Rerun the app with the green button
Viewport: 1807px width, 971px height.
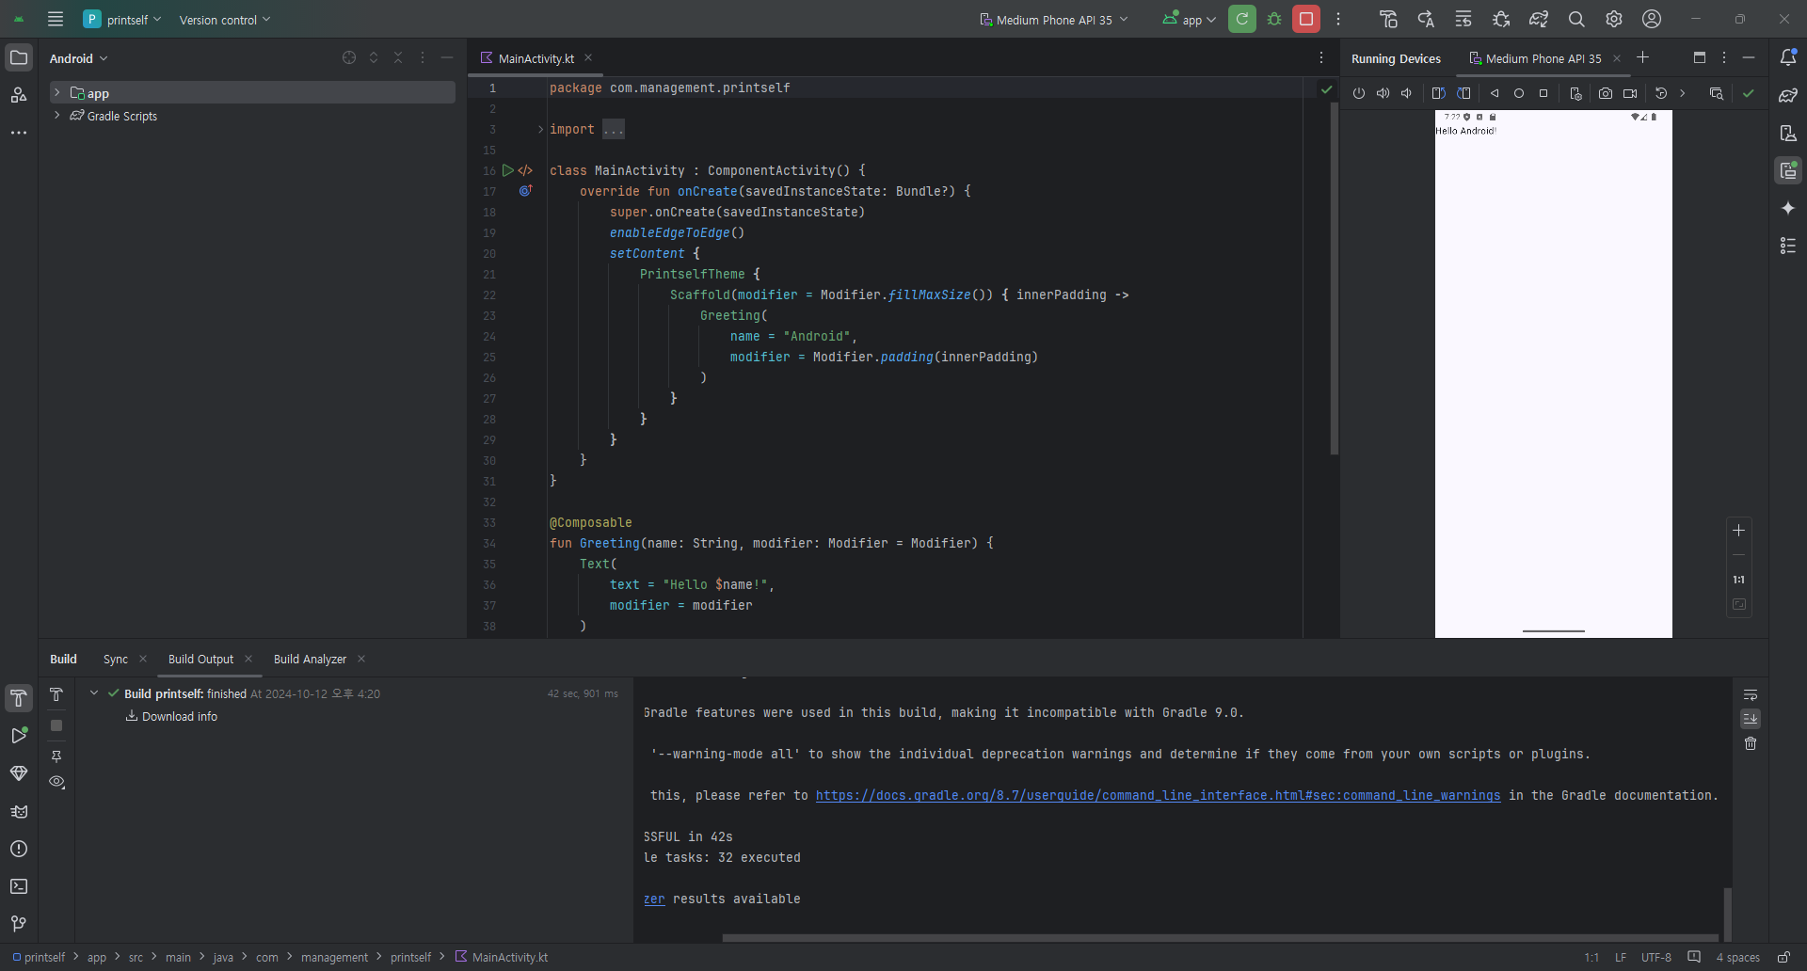pyautogui.click(x=1242, y=19)
